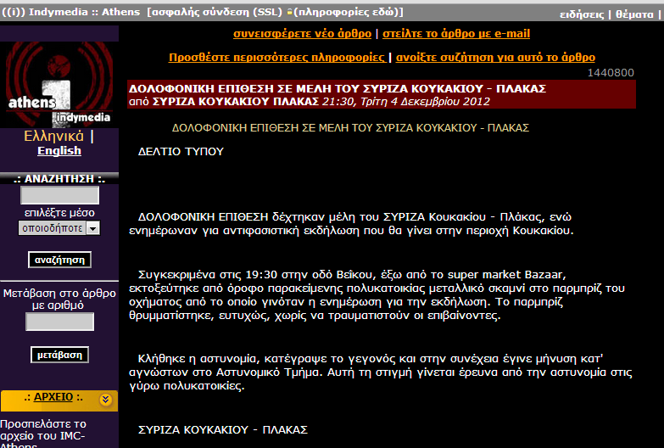Open the 'θέματα' topics menu item

click(x=635, y=14)
